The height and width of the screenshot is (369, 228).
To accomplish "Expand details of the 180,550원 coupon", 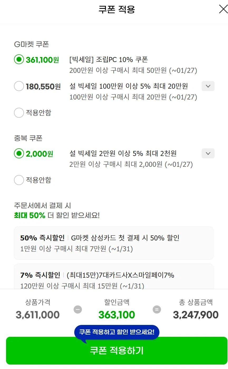I will click(x=208, y=86).
